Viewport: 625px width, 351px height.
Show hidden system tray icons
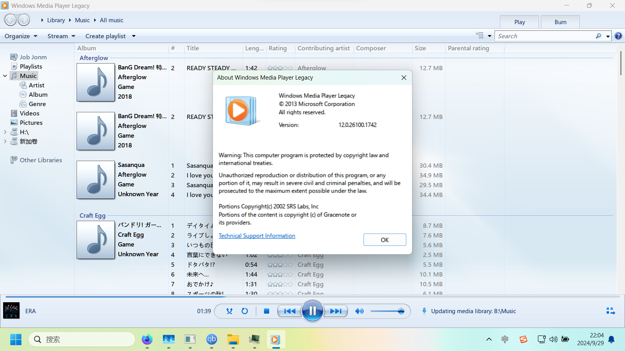point(489,339)
